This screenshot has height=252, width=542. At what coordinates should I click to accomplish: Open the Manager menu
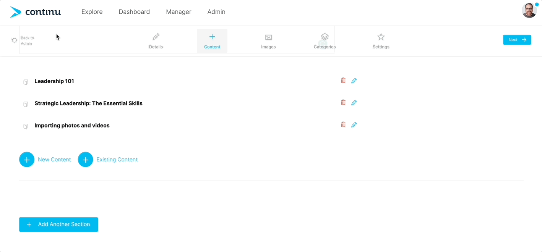tap(179, 12)
